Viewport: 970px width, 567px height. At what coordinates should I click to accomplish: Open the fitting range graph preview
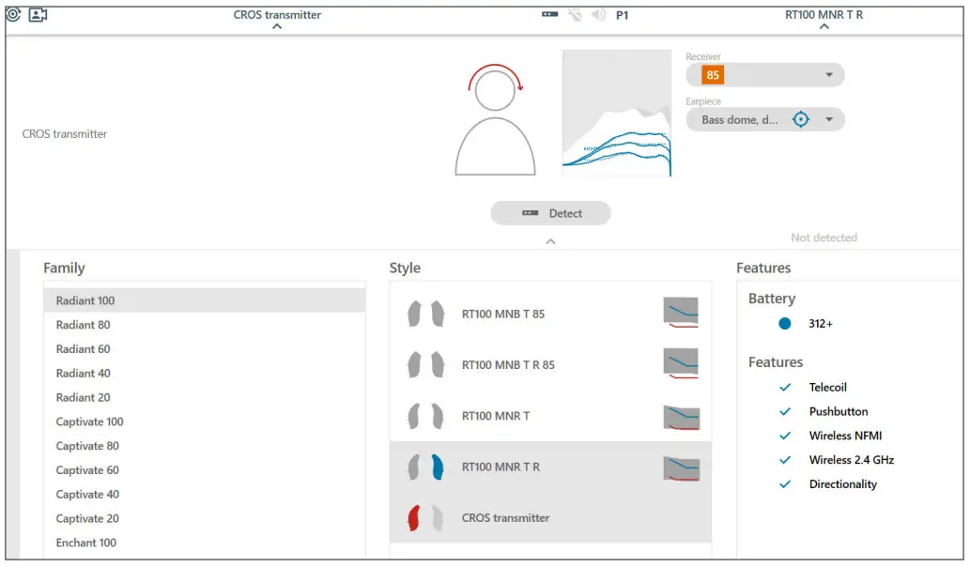click(x=617, y=114)
